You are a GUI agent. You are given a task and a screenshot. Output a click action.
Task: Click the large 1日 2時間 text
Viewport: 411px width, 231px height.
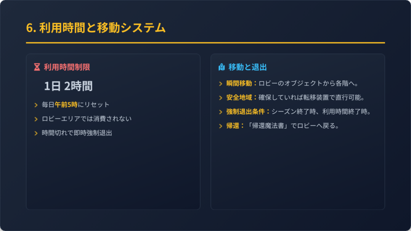tap(68, 86)
